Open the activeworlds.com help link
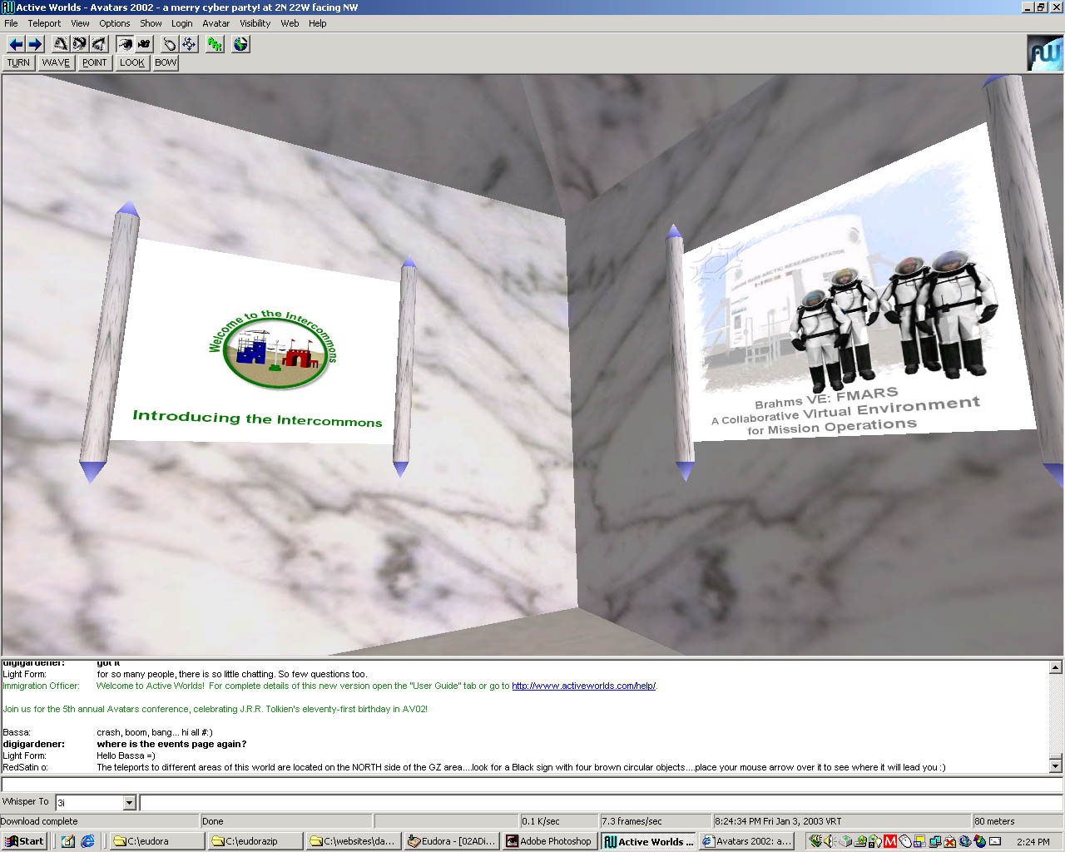Viewport: 1065px width, 852px height. tap(583, 686)
